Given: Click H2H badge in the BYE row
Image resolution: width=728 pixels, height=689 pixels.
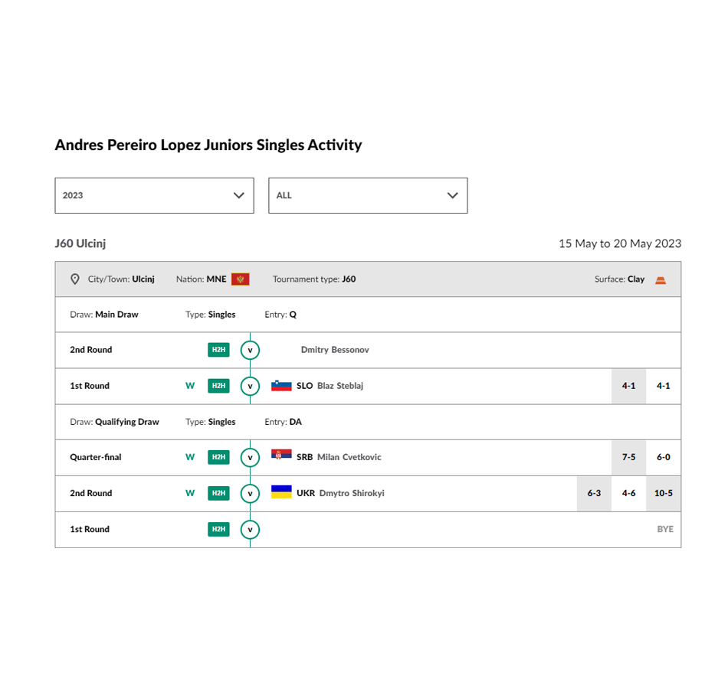Looking at the screenshot, I should coord(218,529).
